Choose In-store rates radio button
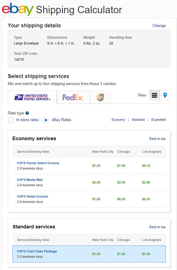The width and height of the screenshot is (177, 270). click(11, 120)
